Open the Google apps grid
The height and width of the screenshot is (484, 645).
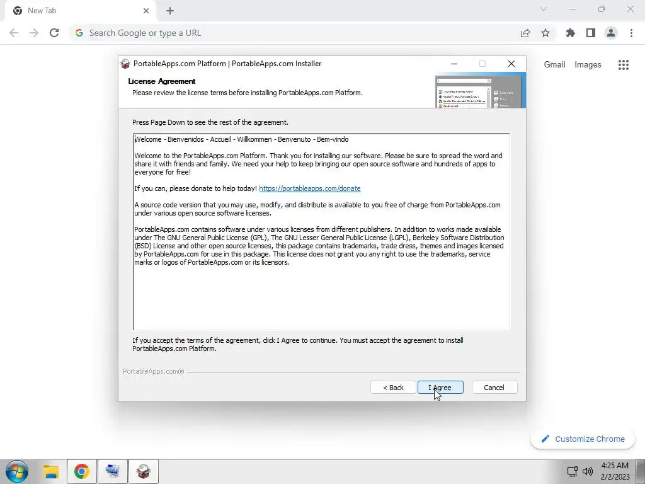(x=624, y=65)
